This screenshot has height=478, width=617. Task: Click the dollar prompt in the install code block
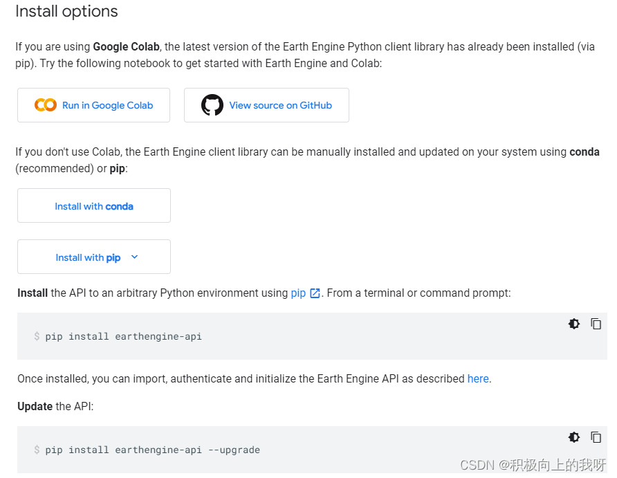coord(37,337)
